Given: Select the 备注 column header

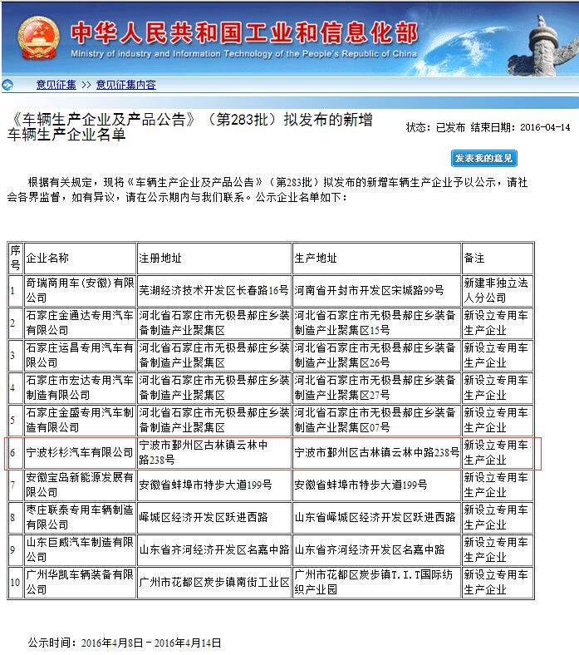Looking at the screenshot, I should pos(474,259).
